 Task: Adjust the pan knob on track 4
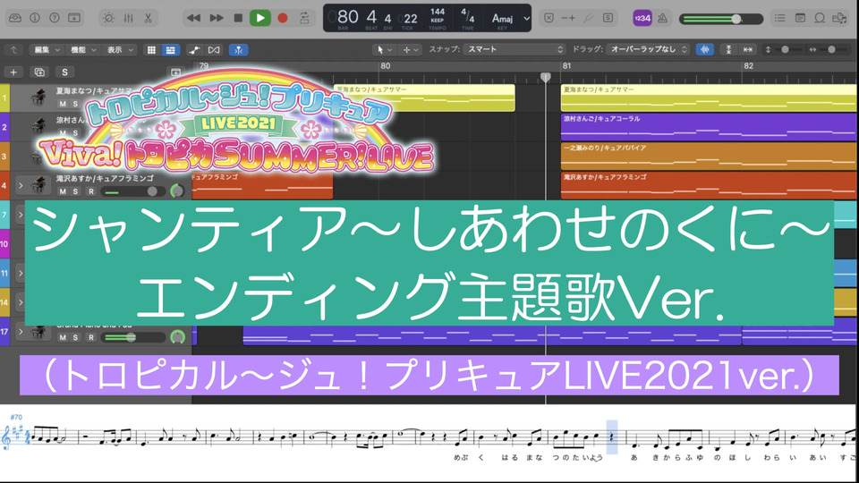tap(177, 191)
